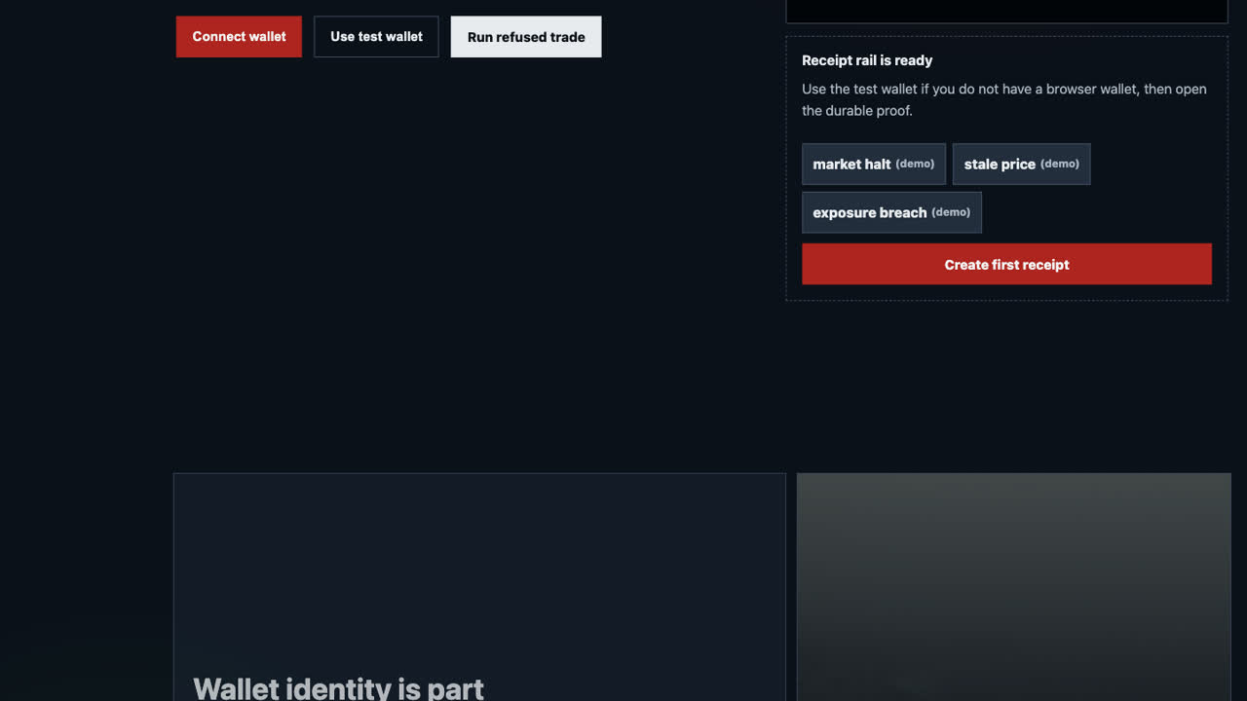Choose the market halt demo chip
This screenshot has height=701, width=1247.
874,165
